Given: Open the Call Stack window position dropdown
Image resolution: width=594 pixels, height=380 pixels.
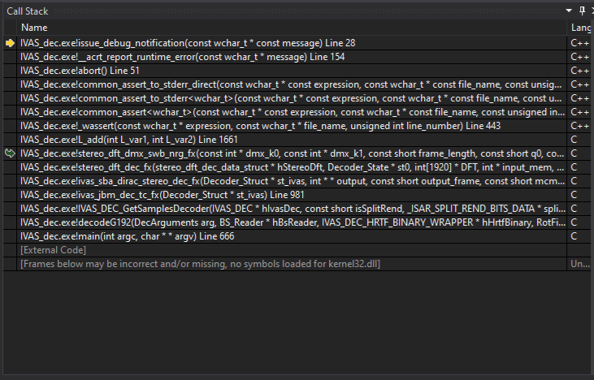Looking at the screenshot, I should tap(569, 10).
